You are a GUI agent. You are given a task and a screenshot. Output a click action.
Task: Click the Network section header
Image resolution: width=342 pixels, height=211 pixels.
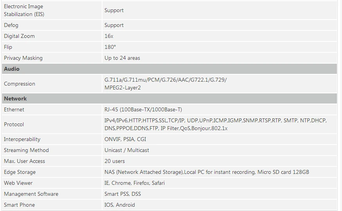(x=15, y=98)
